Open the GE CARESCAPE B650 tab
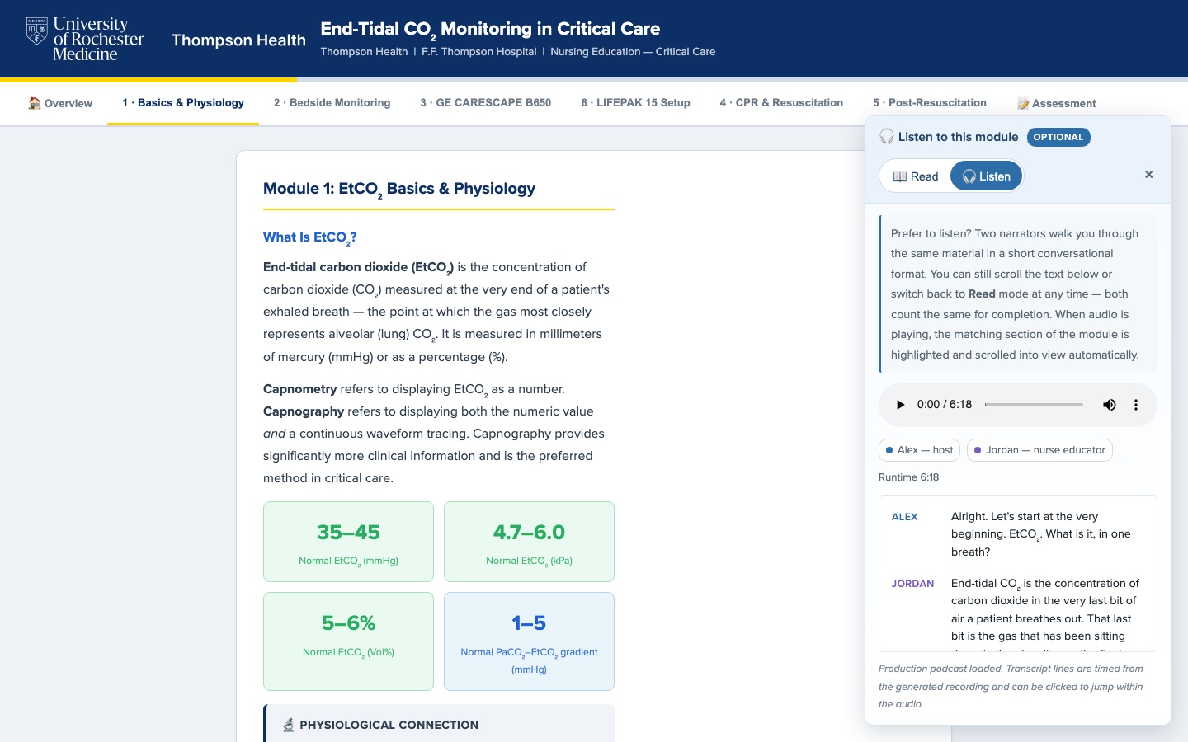The height and width of the screenshot is (742, 1188). pos(485,103)
